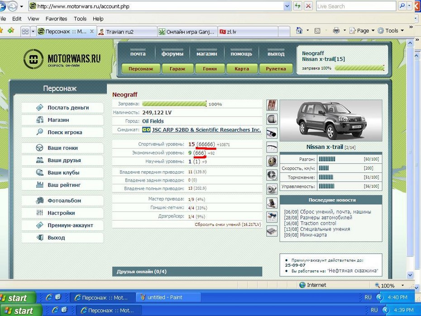Click the Refresh page button

click(297, 6)
